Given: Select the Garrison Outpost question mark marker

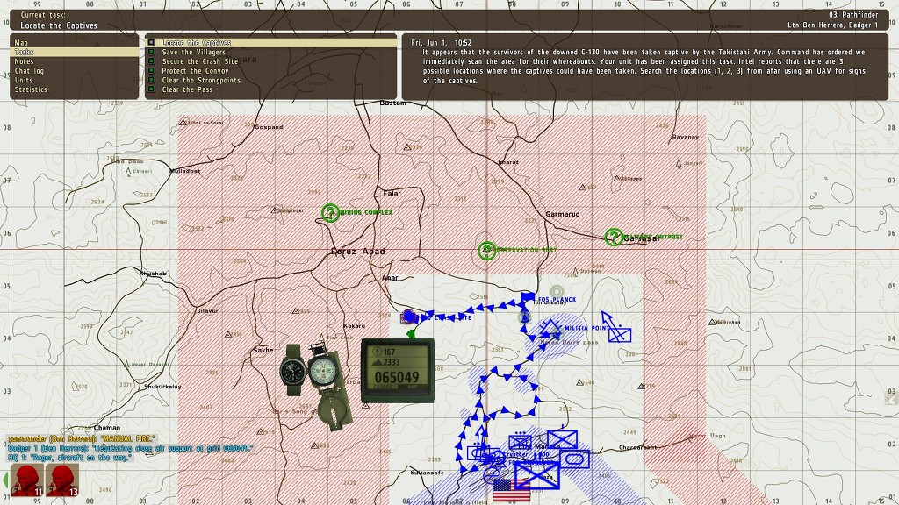Looking at the screenshot, I should point(614,237).
